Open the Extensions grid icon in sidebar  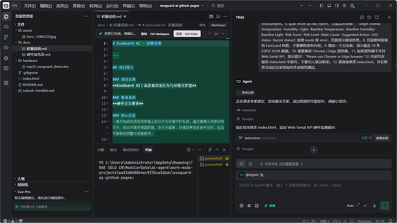(6, 83)
